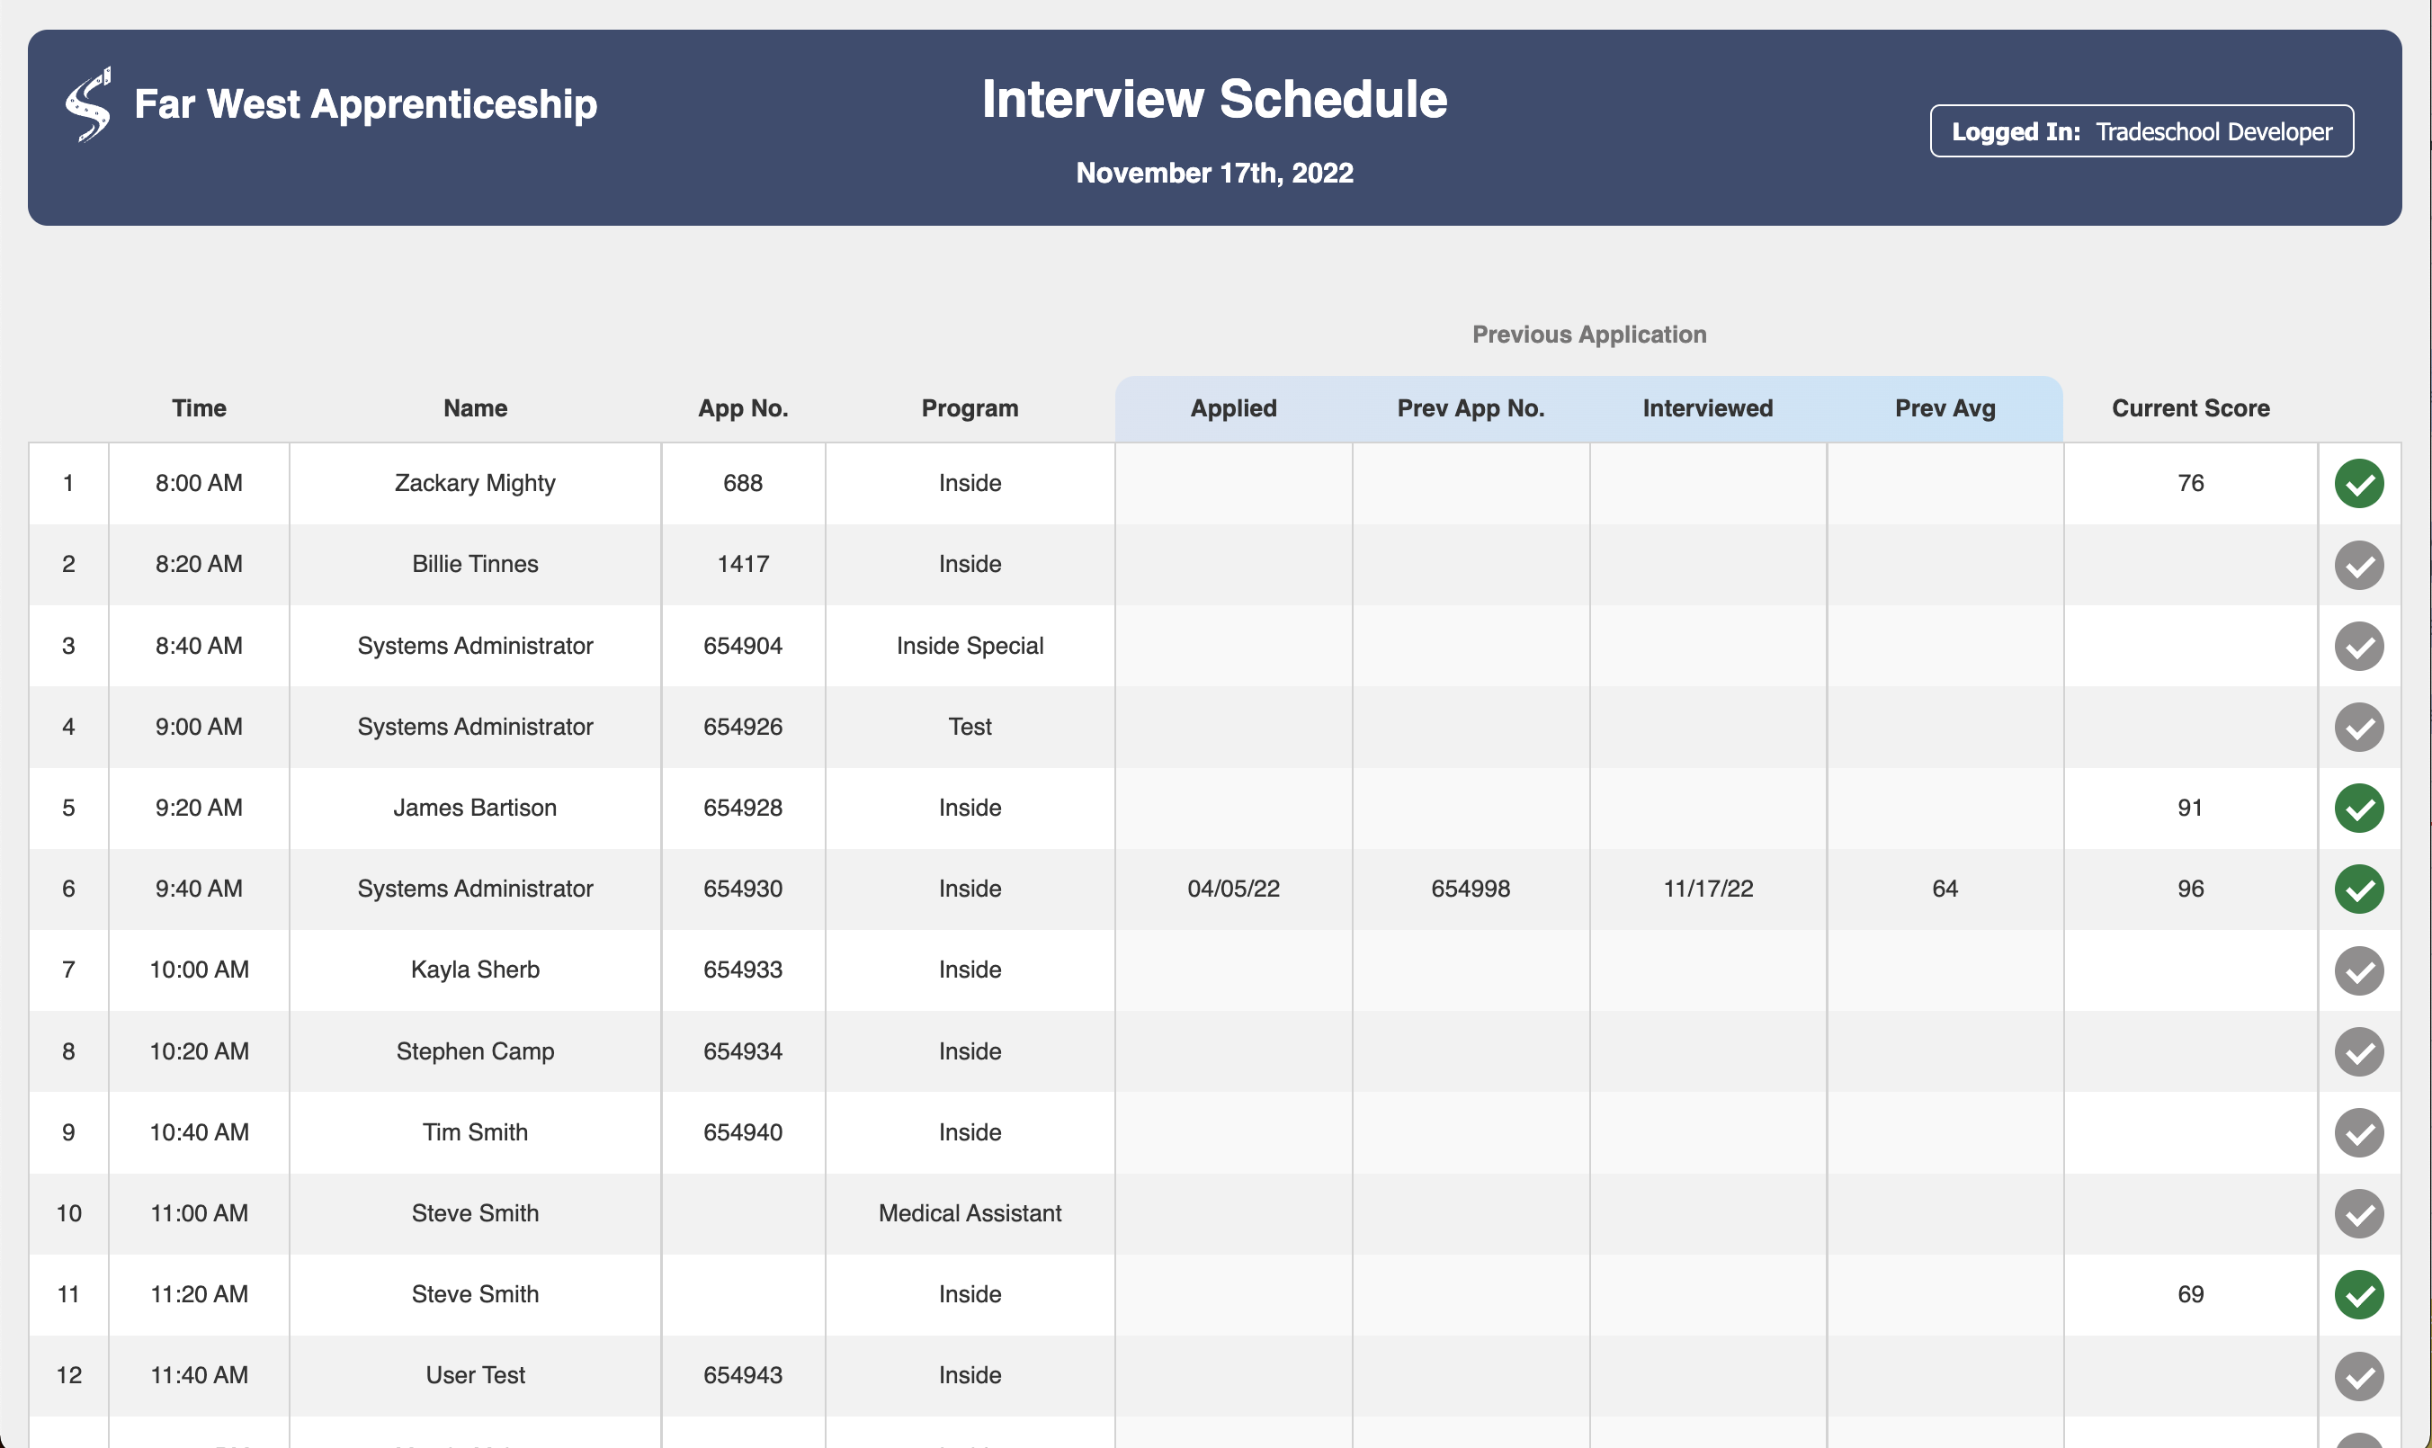
Task: Click the green checkmark on the 9:40 AM row
Action: 2359,889
